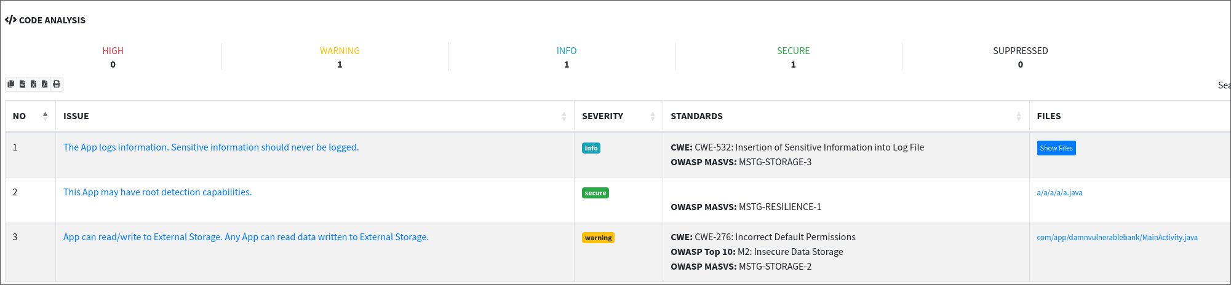Open the MainActivity.java file link
The height and width of the screenshot is (285, 1231).
click(x=1117, y=238)
